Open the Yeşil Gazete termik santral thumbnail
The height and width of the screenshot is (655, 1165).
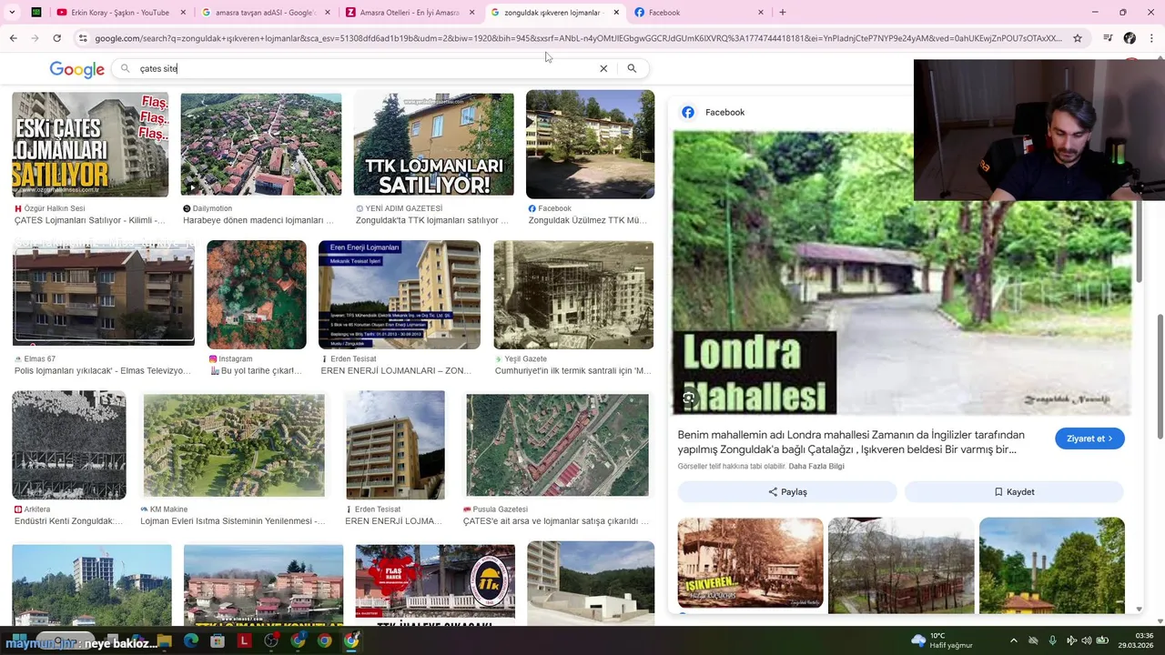(x=573, y=295)
